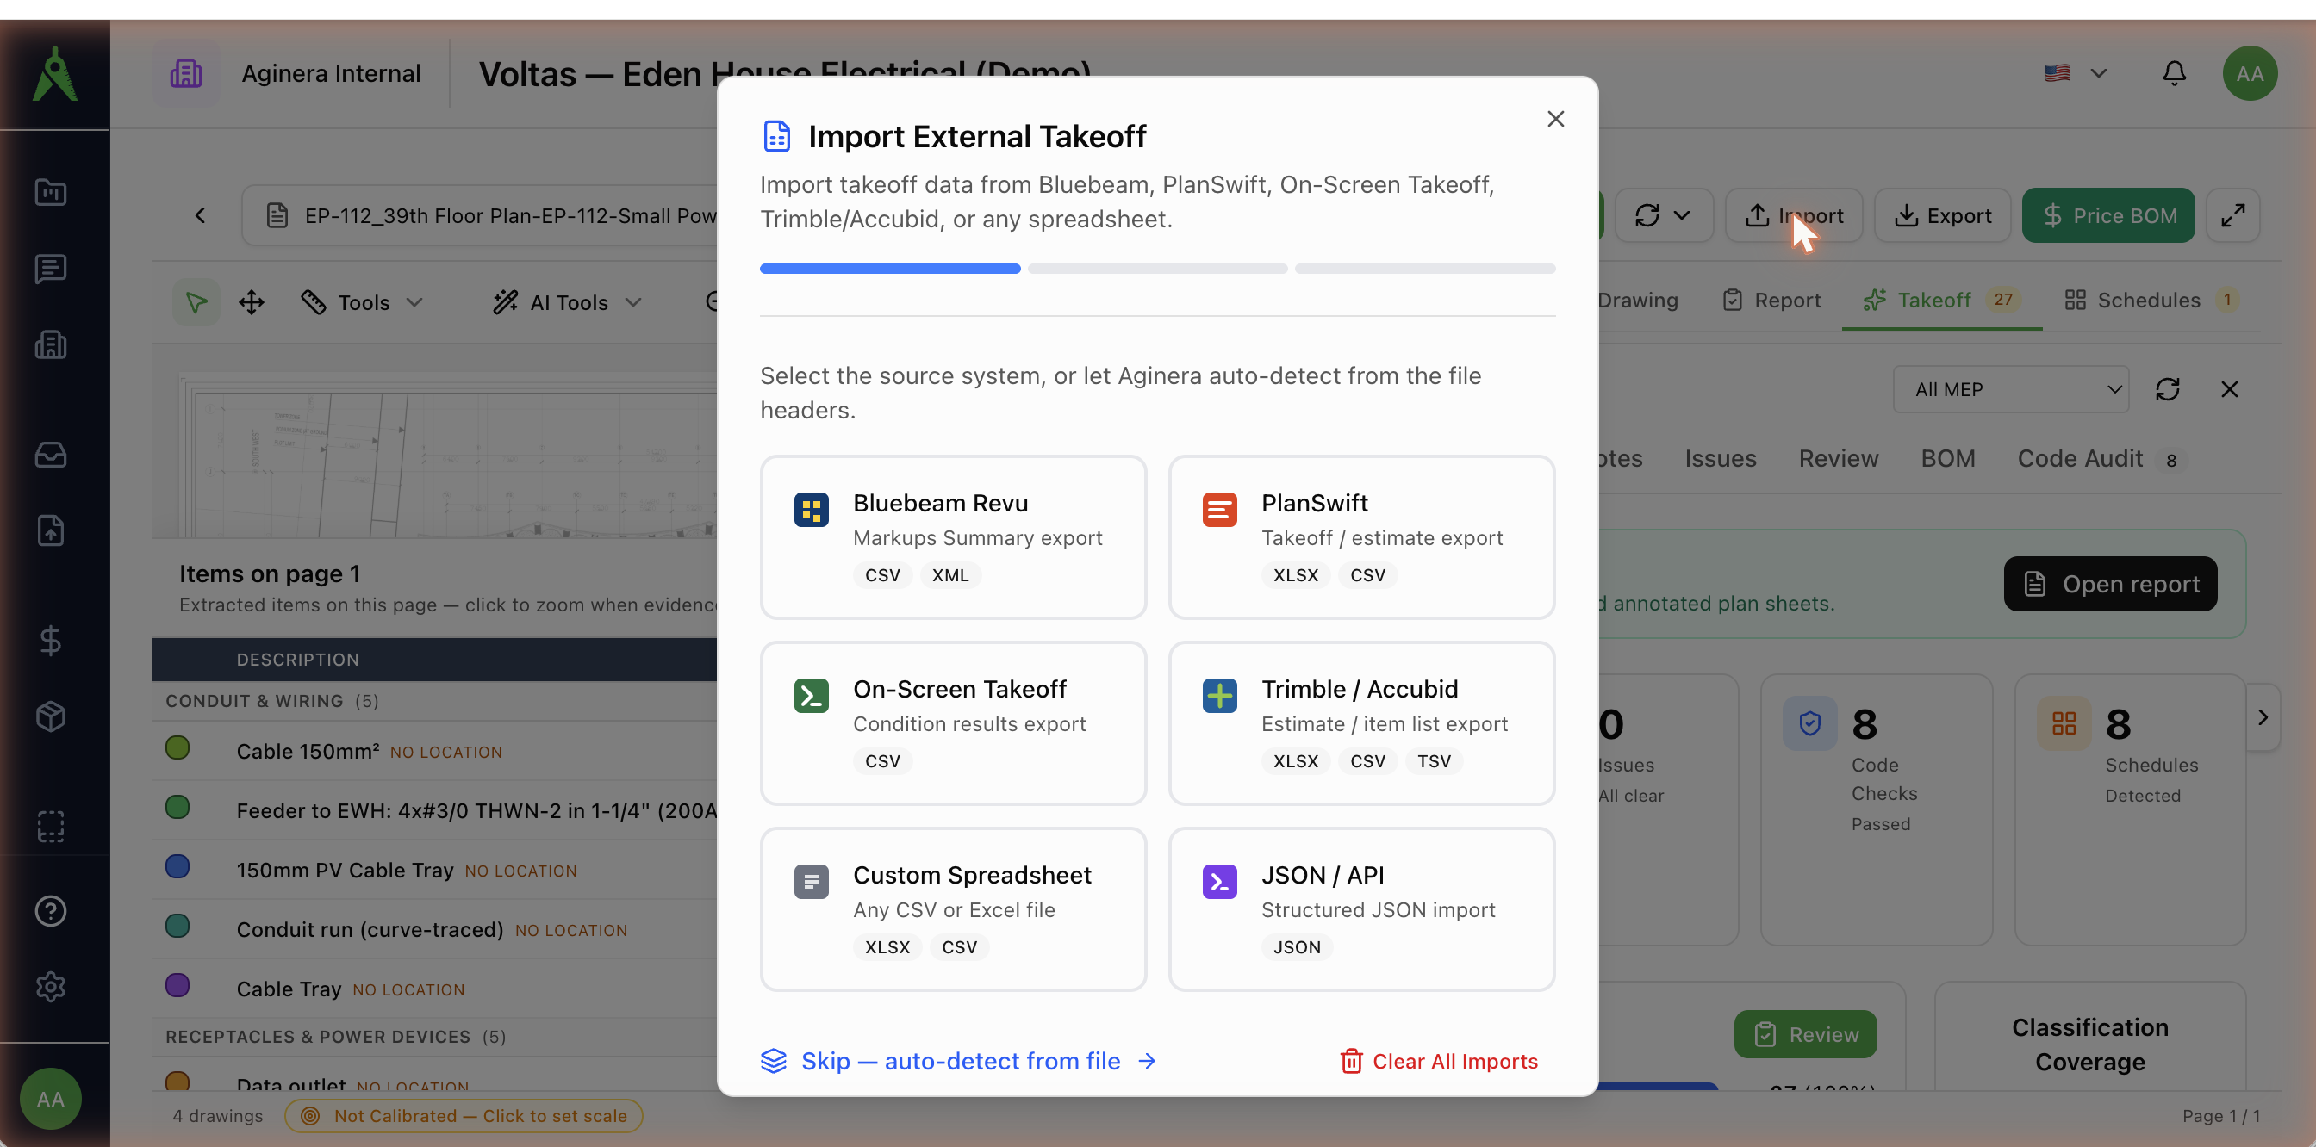
Task: Switch to the Schedules tab
Action: point(2151,300)
